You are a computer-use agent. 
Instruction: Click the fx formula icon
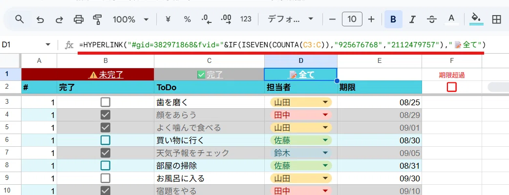(69, 45)
